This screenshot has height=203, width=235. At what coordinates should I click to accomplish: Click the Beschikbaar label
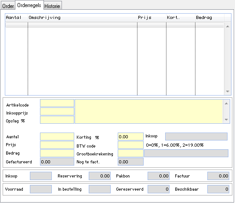(x=187, y=189)
